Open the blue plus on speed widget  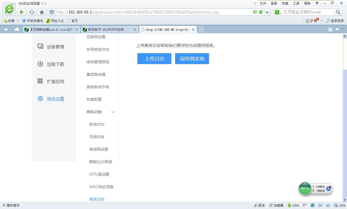click(x=329, y=189)
